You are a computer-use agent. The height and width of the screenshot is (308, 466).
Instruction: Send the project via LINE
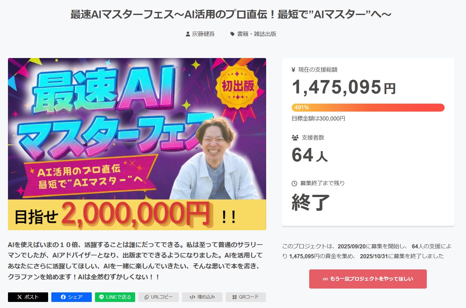(115, 297)
